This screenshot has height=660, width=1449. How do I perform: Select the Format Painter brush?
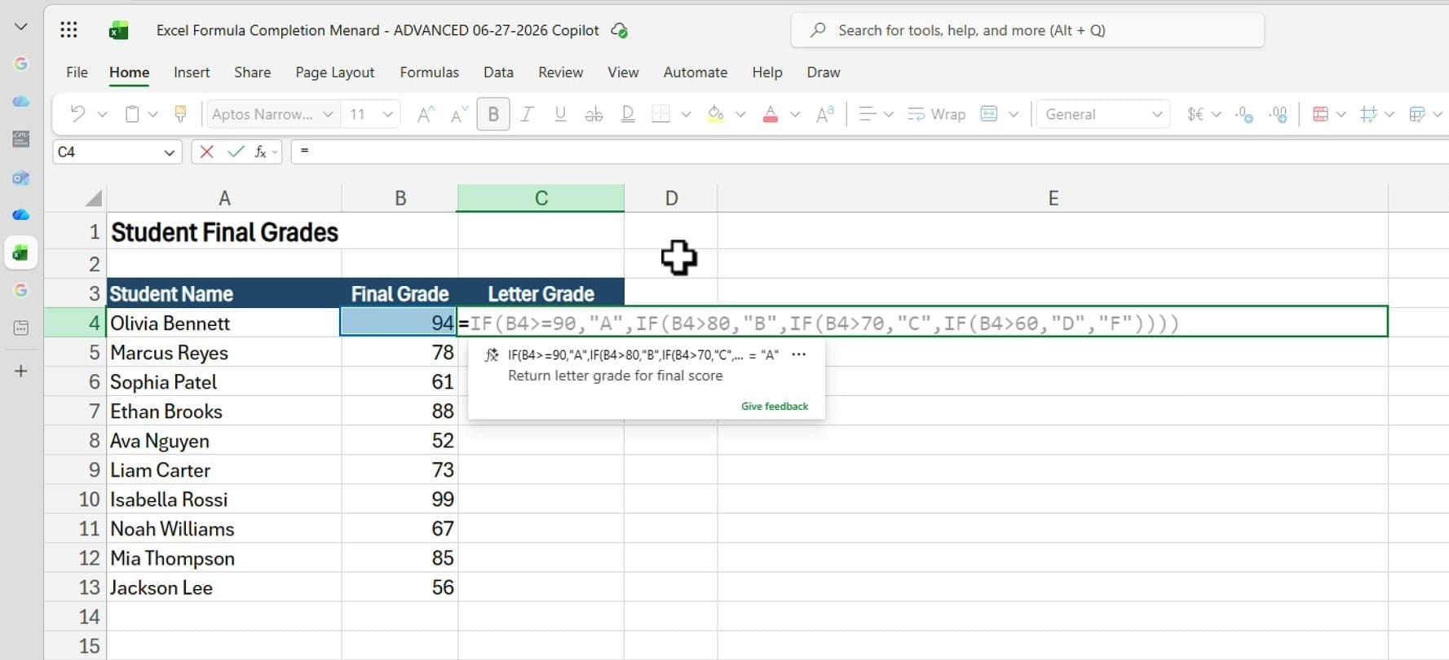pyautogui.click(x=181, y=114)
